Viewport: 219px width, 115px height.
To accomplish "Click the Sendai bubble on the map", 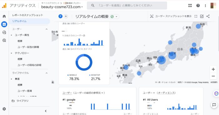I will click(x=198, y=26).
